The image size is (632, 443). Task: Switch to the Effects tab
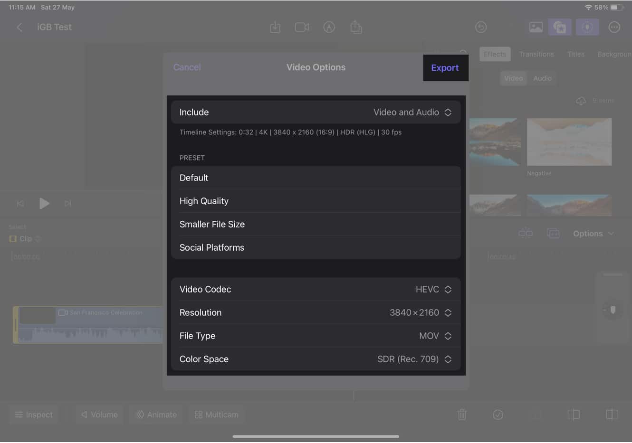coord(495,54)
